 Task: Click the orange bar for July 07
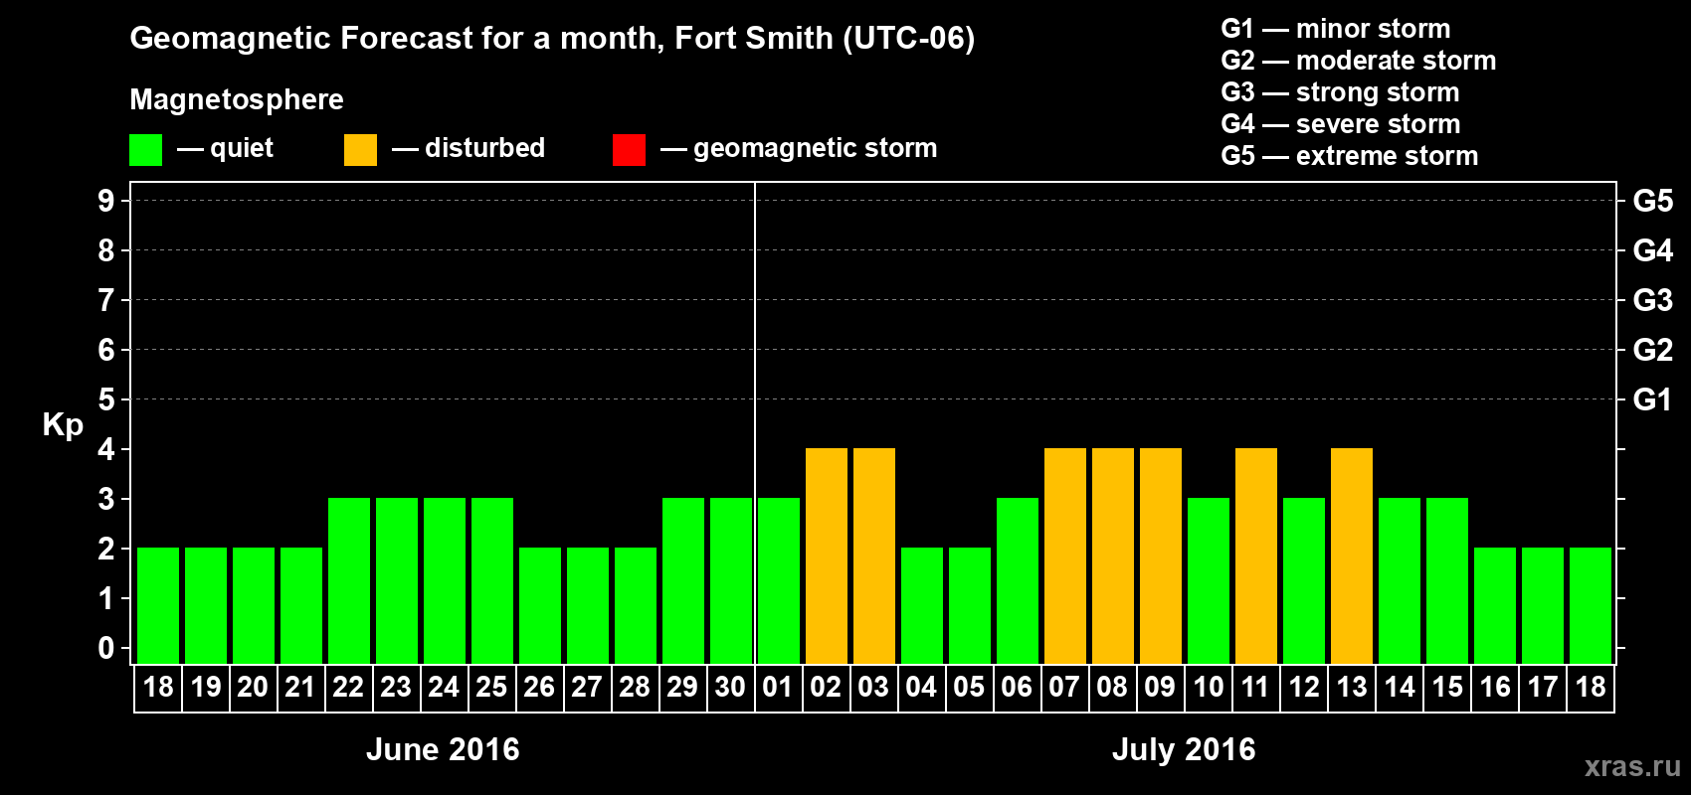[x=1065, y=556]
